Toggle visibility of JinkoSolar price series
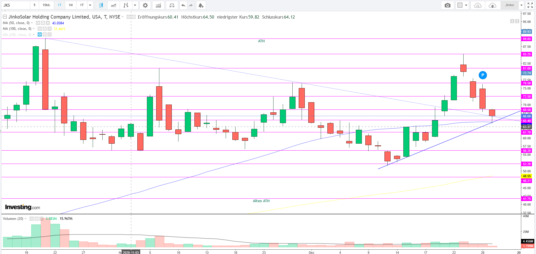The image size is (536, 254). coord(129,17)
